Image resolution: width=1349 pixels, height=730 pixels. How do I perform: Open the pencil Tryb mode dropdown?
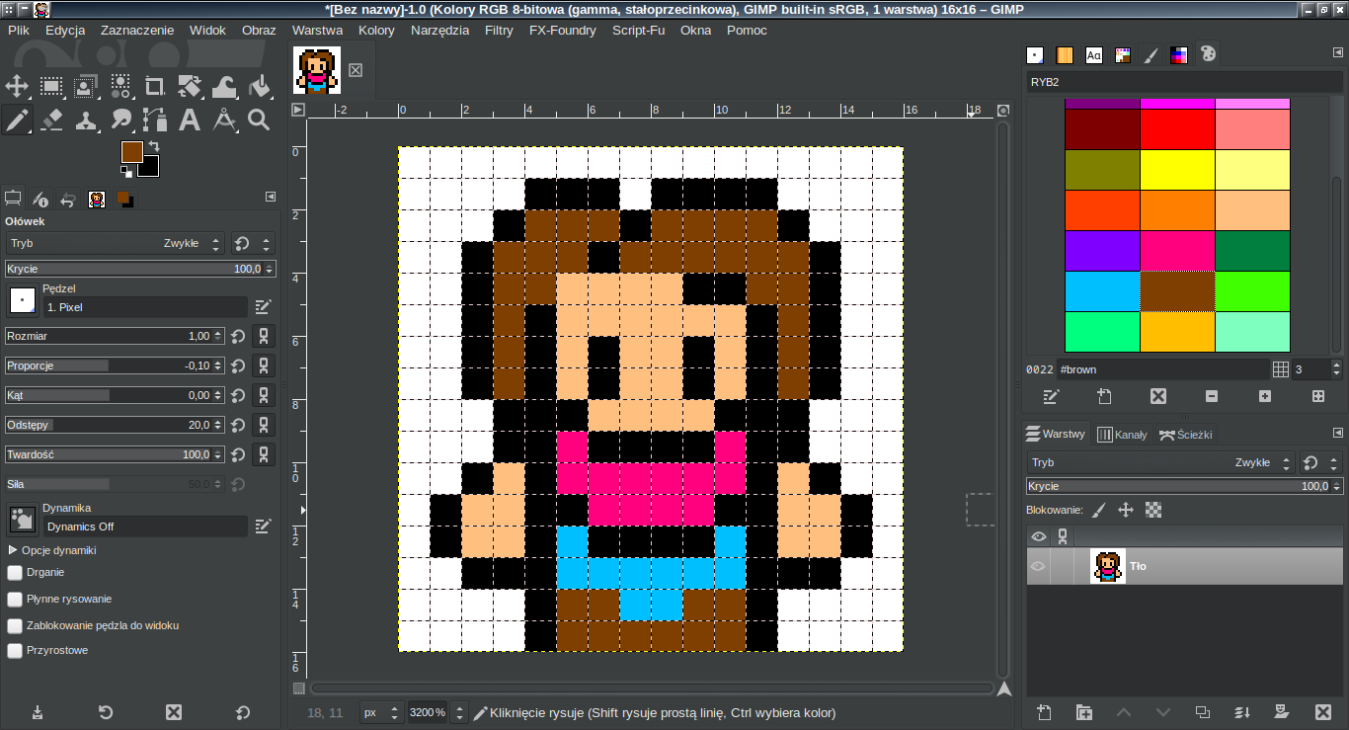pos(115,243)
